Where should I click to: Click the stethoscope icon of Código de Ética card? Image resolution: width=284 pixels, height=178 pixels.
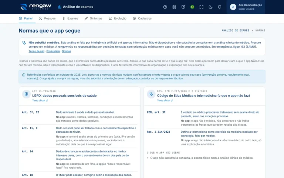click(x=151, y=94)
